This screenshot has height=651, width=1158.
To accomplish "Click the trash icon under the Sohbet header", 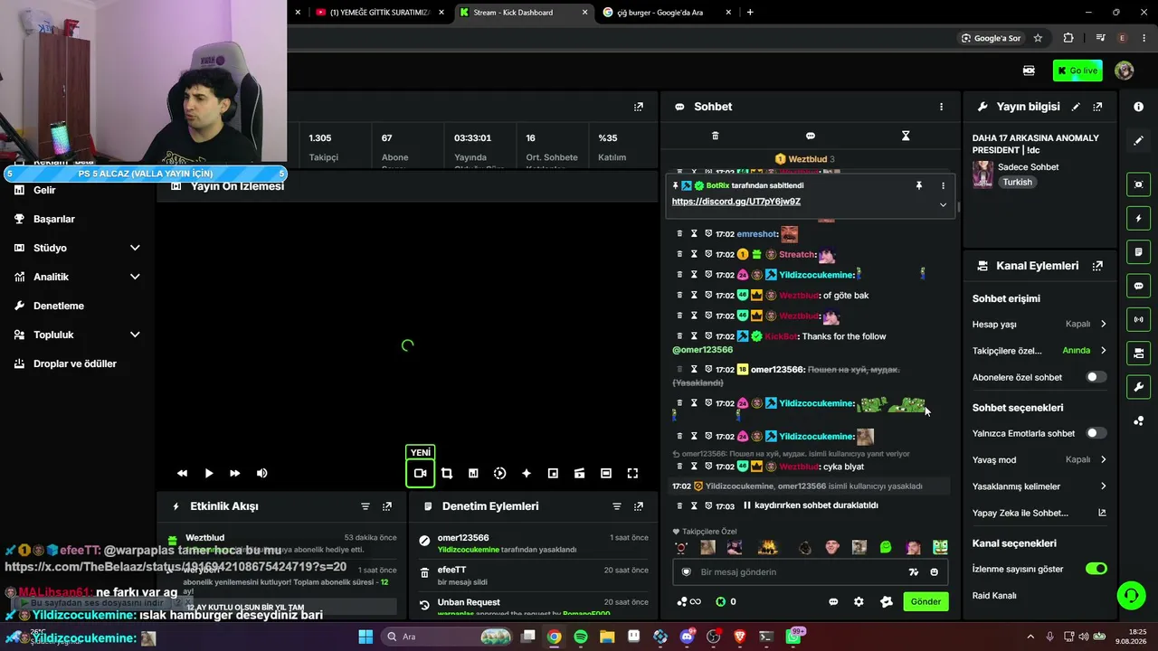I will tap(715, 136).
